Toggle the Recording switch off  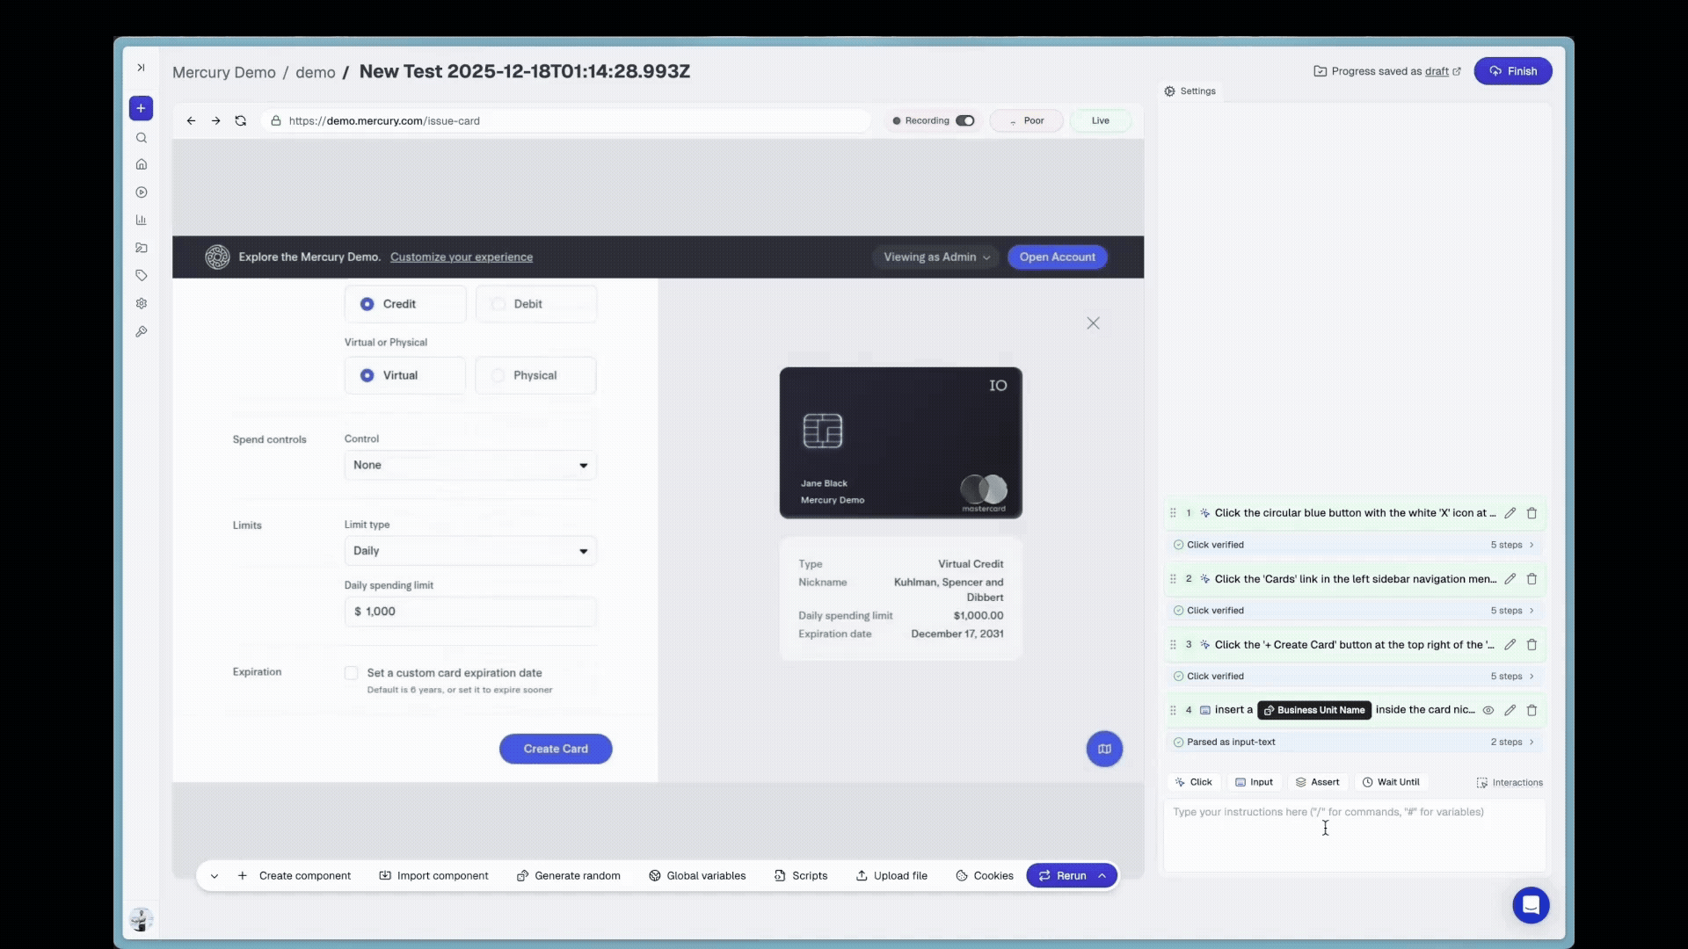(964, 120)
